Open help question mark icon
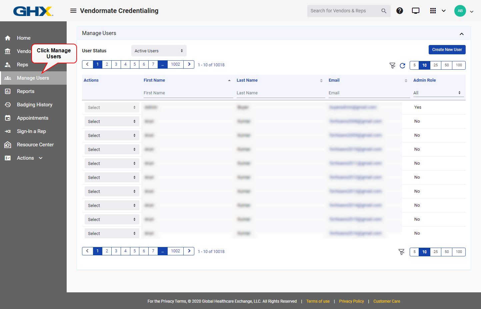The width and height of the screenshot is (481, 309). [400, 11]
